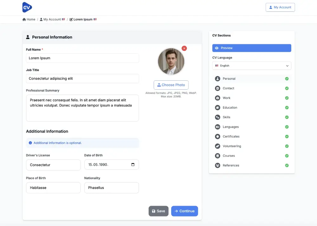Click the Personal section icon in the sidebar
Image resolution: width=317 pixels, height=226 pixels.
(x=217, y=79)
